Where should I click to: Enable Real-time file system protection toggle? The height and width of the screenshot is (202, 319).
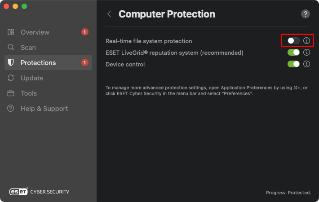click(x=293, y=41)
